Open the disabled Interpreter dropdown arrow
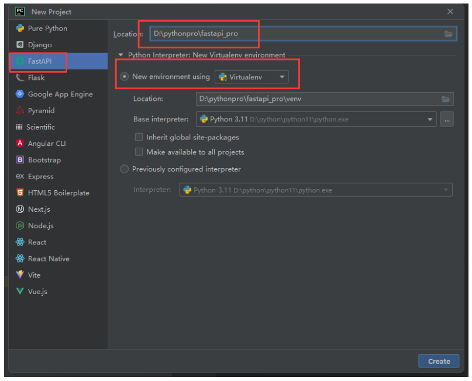This screenshot has width=472, height=381. (446, 190)
